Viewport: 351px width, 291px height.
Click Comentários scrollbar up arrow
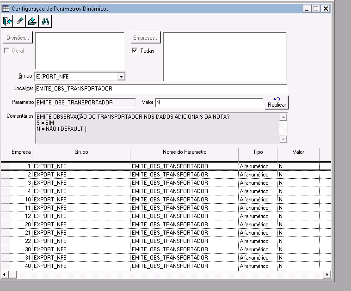(x=283, y=117)
